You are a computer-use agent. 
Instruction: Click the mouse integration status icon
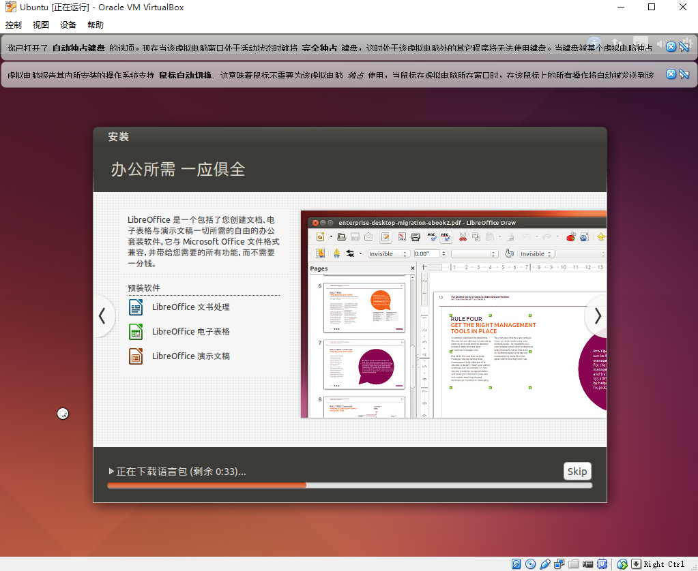click(622, 564)
